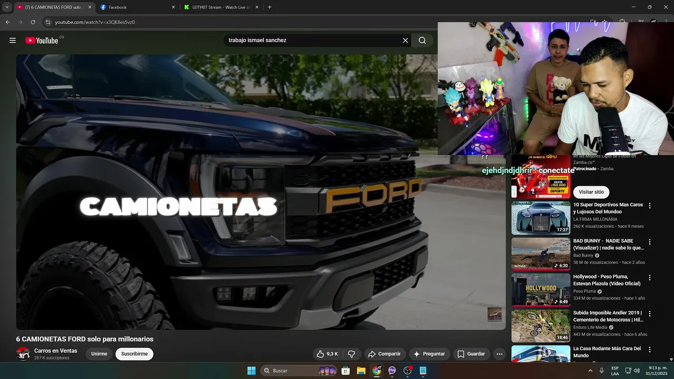Click the LA FIRMA MILLONARIA channel name
Image resolution: width=674 pixels, height=379 pixels.
[595, 219]
